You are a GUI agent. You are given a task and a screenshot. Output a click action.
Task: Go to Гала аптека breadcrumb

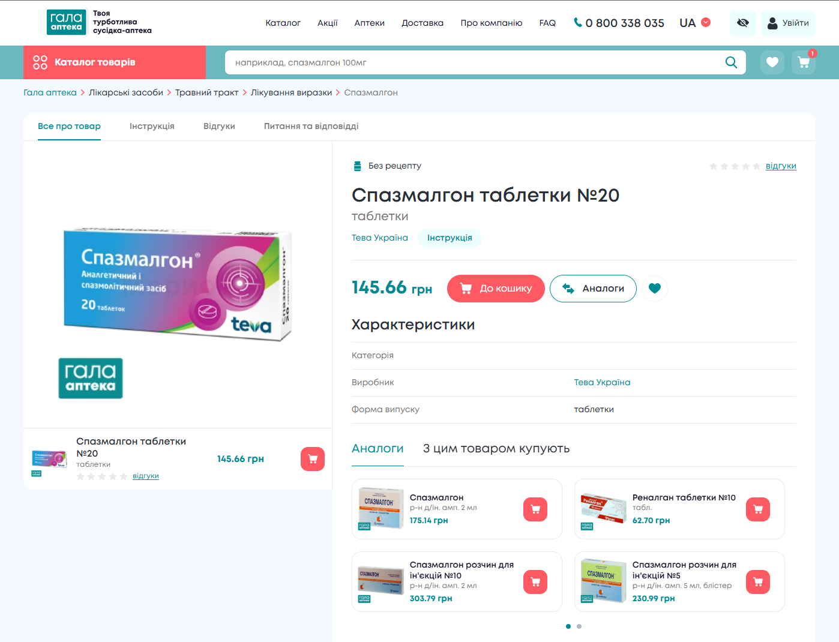click(50, 92)
